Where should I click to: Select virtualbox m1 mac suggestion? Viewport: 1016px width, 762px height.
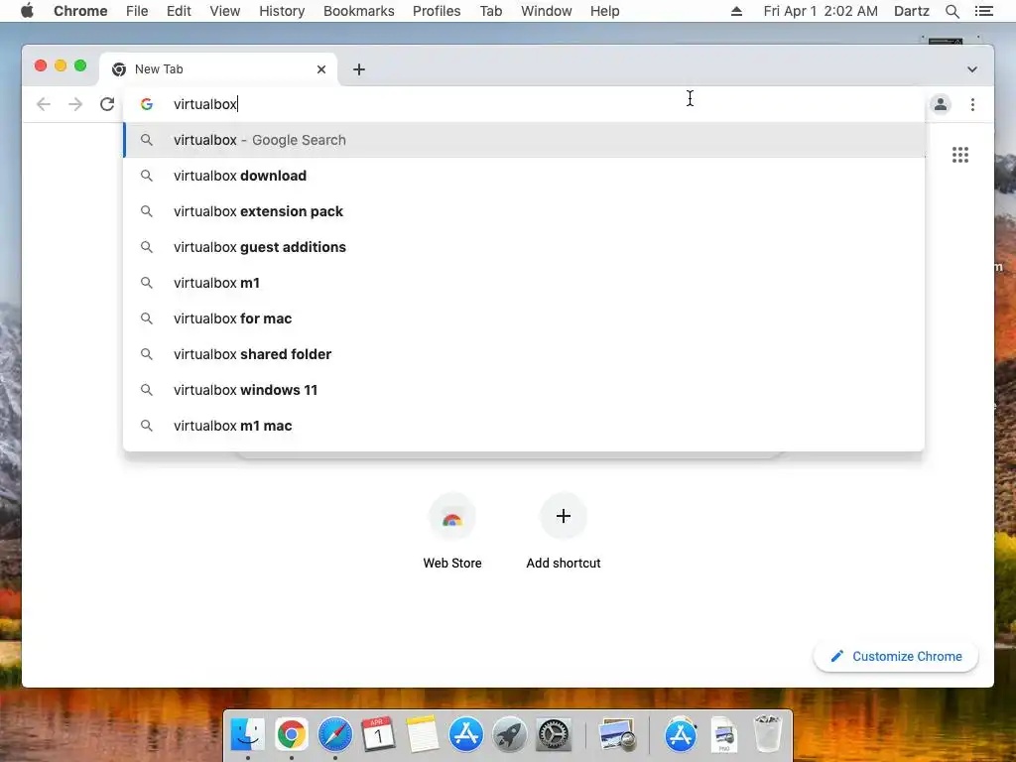[524, 425]
